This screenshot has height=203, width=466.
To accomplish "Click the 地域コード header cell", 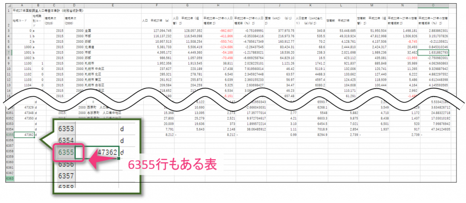I will pyautogui.click(x=22, y=20).
